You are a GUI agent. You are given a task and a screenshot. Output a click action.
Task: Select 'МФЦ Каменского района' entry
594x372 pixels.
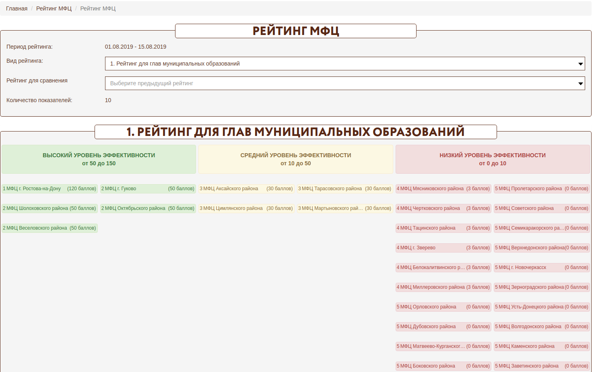[541, 346]
